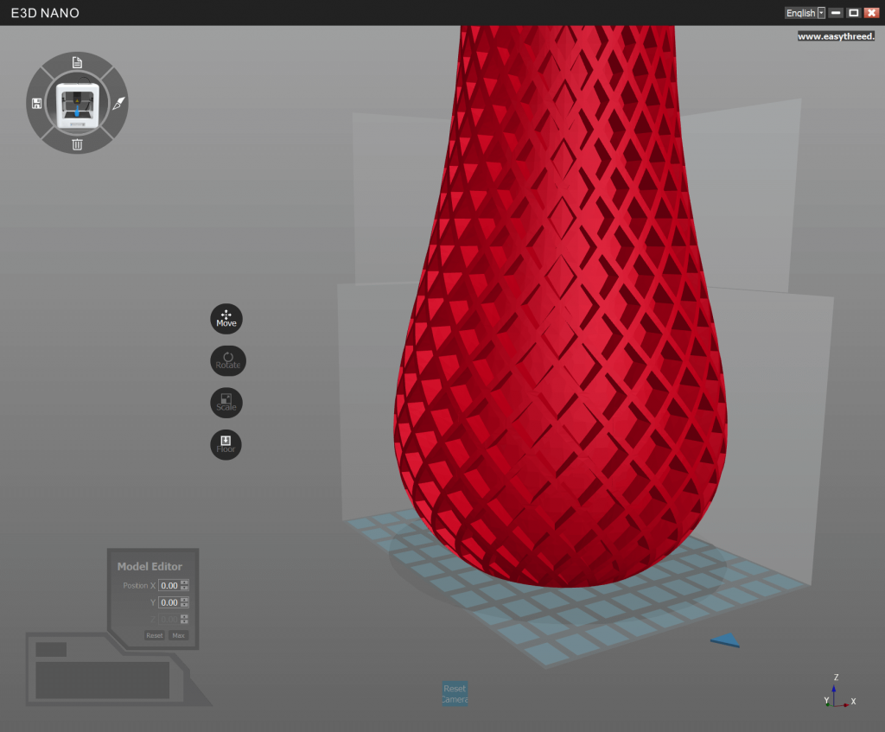The height and width of the screenshot is (732, 885).
Task: Click the printer preview at radial menu center
Action: 77,103
